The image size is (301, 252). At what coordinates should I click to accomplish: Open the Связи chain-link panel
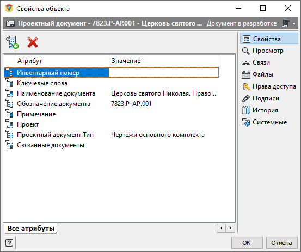256,62
